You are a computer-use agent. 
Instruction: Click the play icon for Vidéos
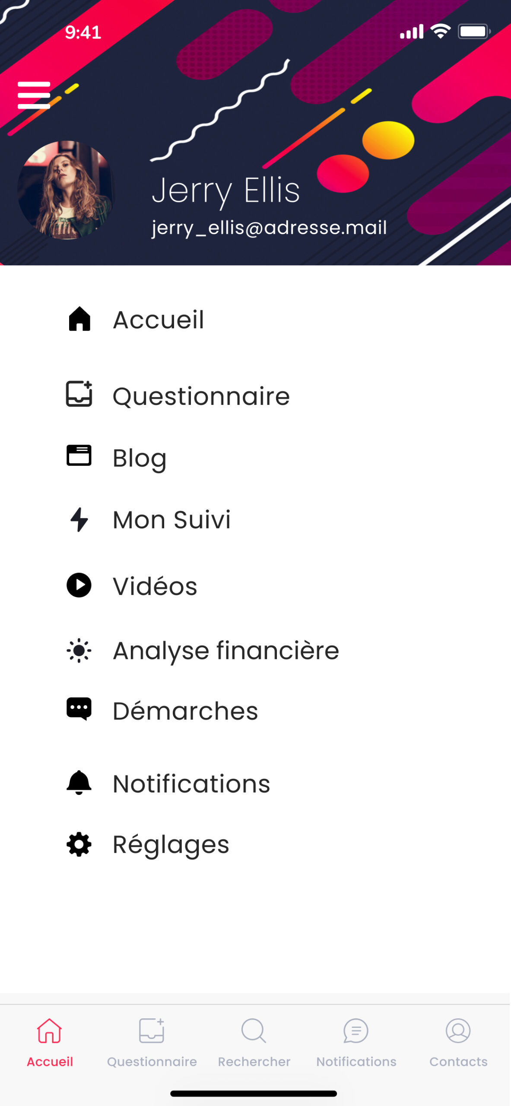(x=79, y=585)
